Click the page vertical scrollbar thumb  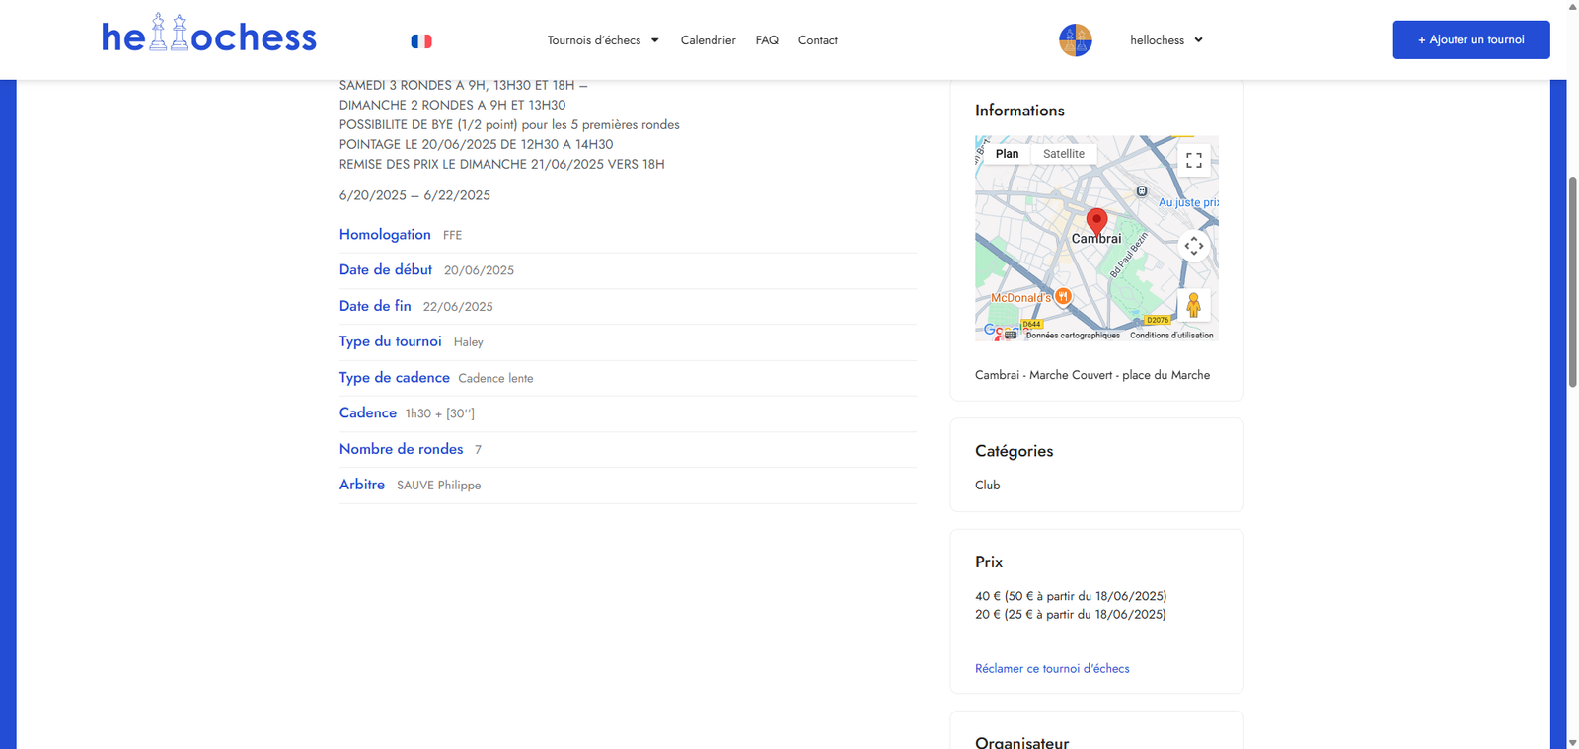pyautogui.click(x=1572, y=281)
